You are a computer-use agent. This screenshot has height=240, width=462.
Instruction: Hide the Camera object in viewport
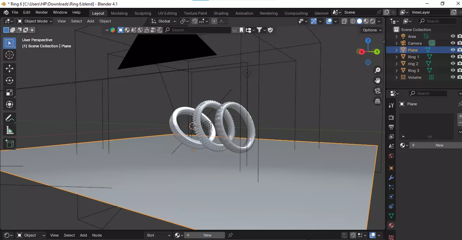coord(453,43)
